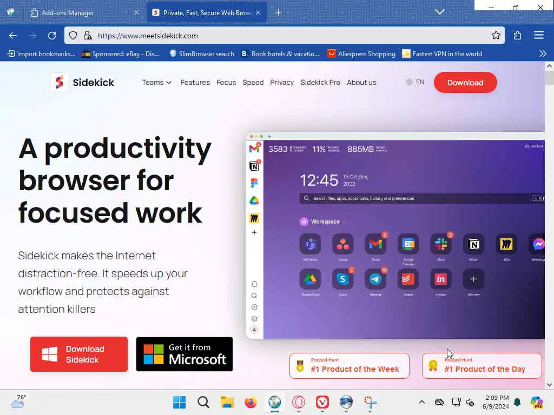Show hidden system tray icons
The width and height of the screenshot is (554, 415).
pyautogui.click(x=422, y=402)
